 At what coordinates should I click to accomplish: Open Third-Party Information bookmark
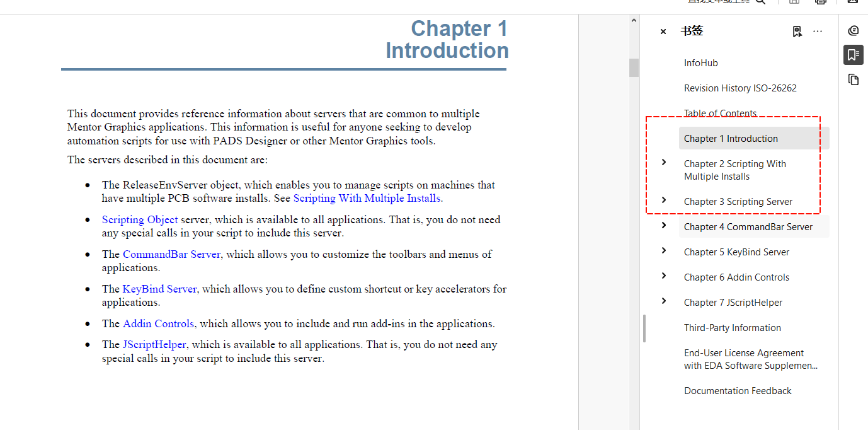click(x=732, y=328)
